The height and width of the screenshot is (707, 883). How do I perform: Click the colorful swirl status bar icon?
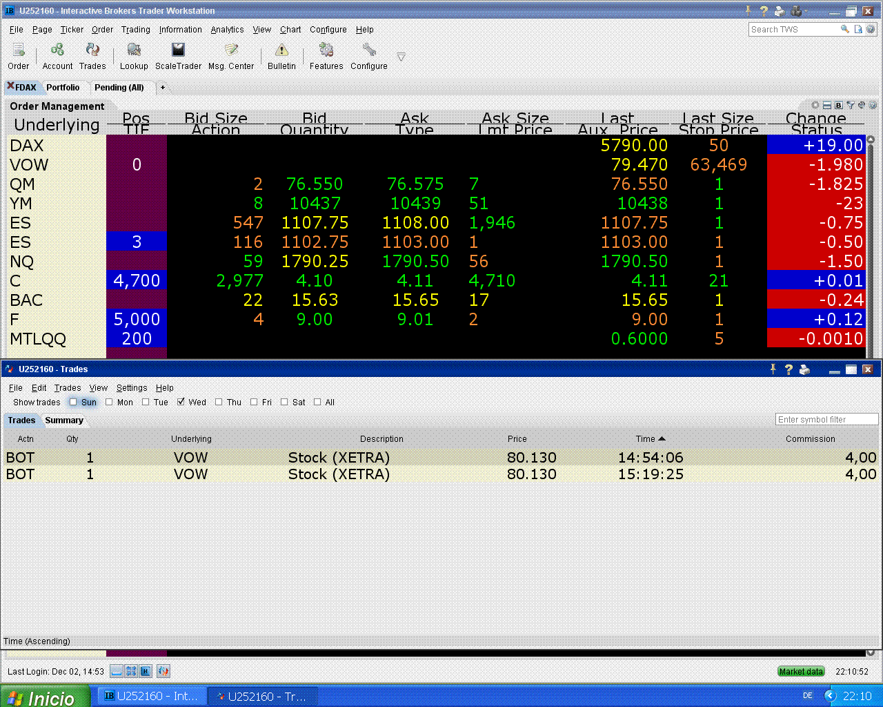(163, 671)
